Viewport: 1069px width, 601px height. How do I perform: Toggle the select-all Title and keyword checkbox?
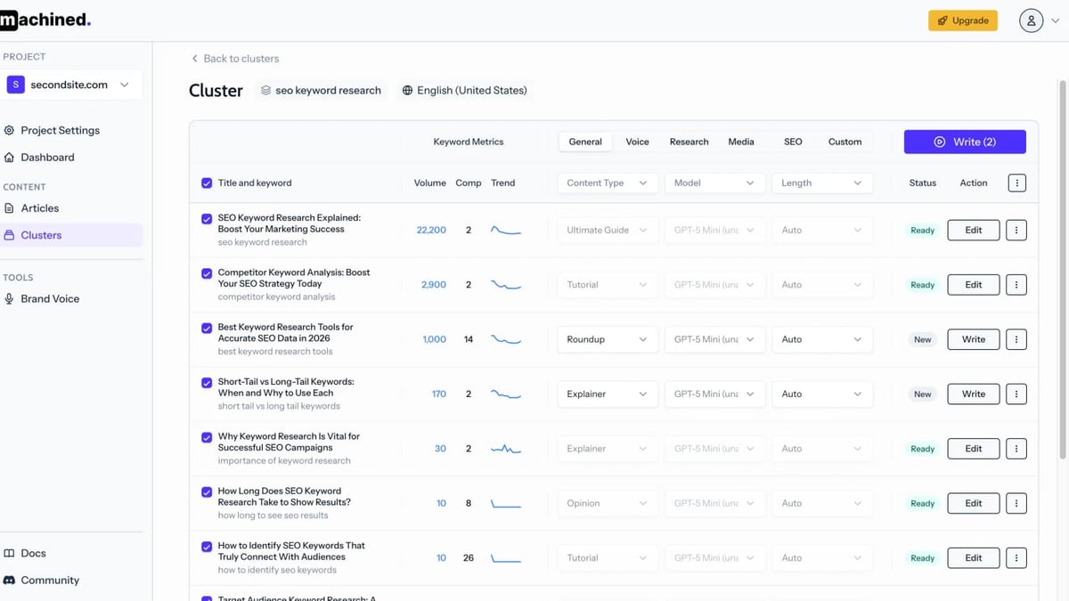(207, 183)
